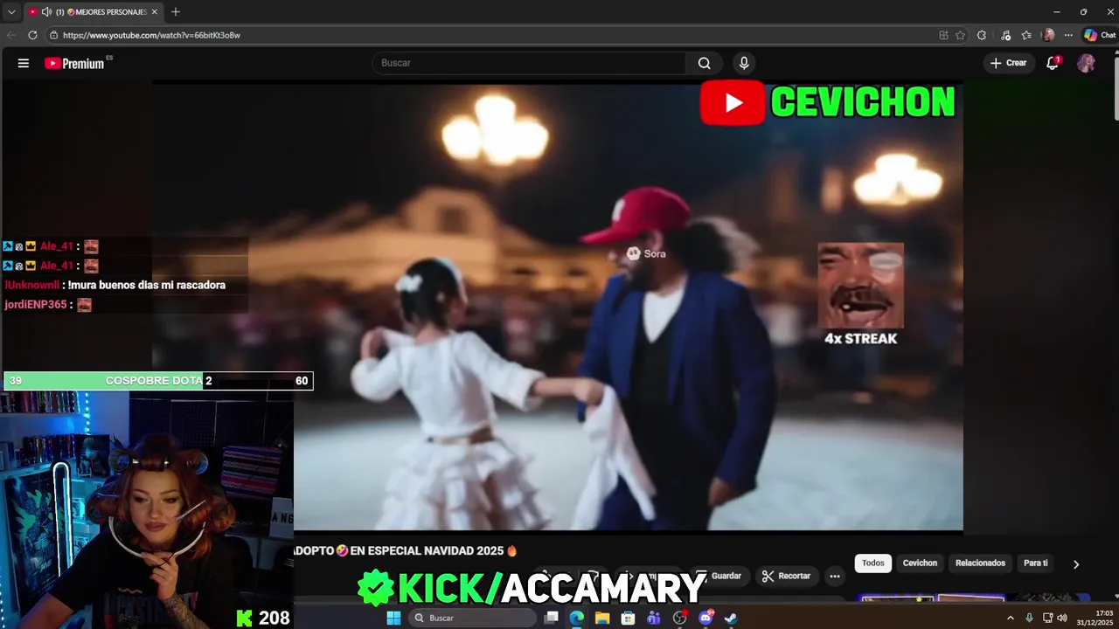Open the YouTube account avatar menu
The image size is (1119, 629).
tap(1086, 63)
